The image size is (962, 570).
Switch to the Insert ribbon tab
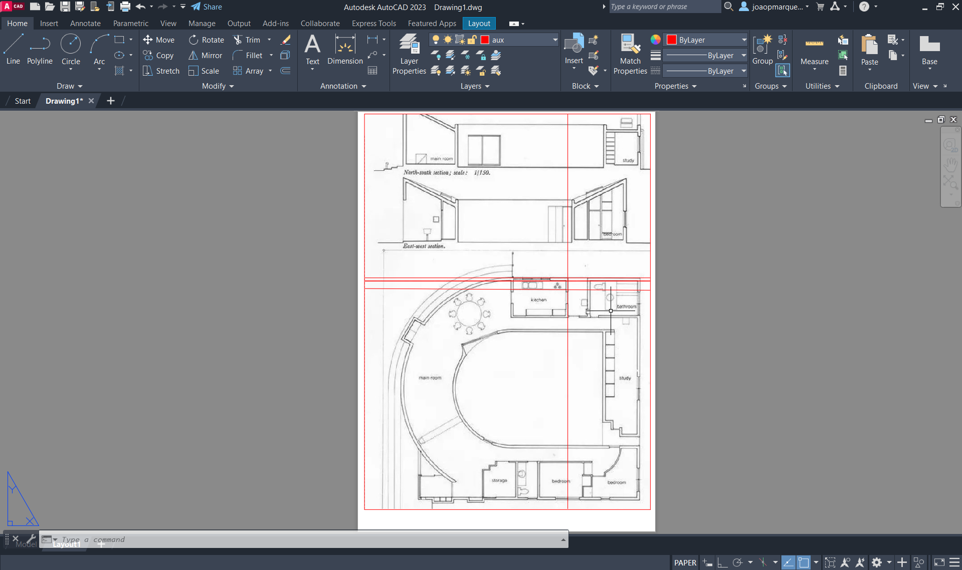[x=49, y=24]
